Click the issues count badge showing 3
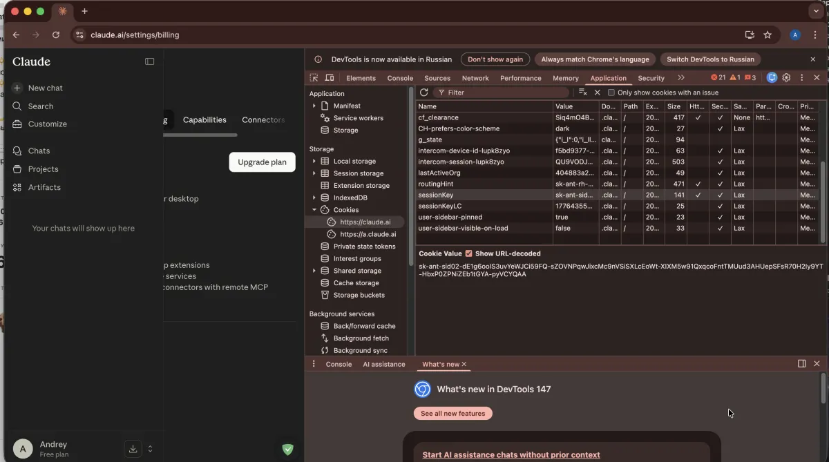This screenshot has height=462, width=829. 750,78
